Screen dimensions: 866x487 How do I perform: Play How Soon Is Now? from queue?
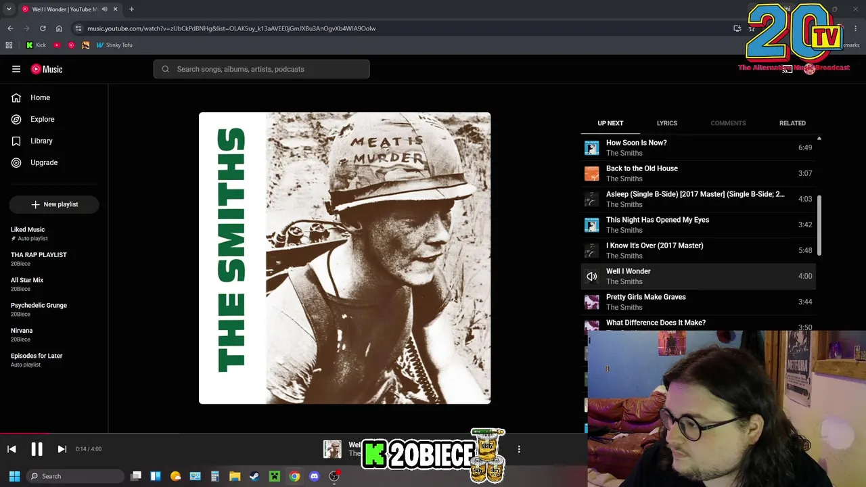(x=698, y=147)
